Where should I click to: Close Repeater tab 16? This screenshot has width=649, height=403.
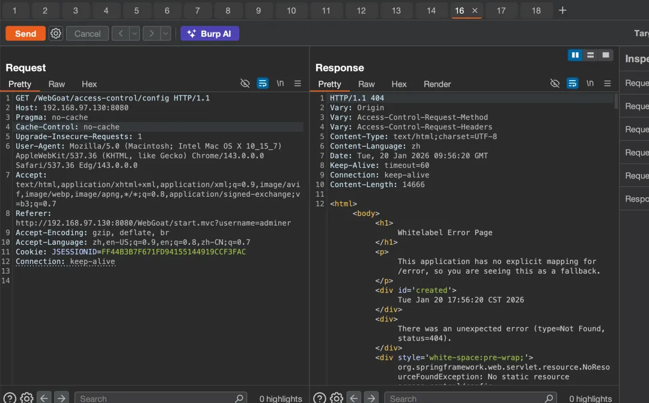click(x=475, y=10)
